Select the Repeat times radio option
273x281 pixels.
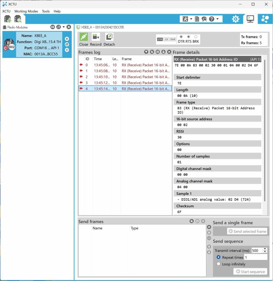point(218,257)
